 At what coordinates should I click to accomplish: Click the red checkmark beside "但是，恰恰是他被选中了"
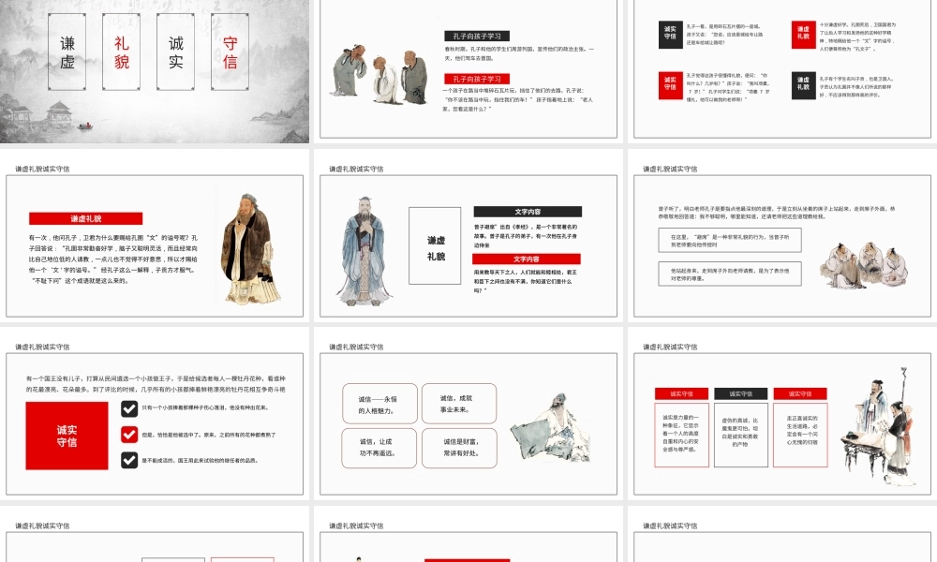(x=129, y=435)
